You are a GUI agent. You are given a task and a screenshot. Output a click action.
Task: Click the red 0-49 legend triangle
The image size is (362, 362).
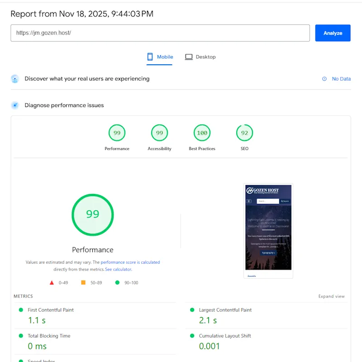[x=52, y=282]
